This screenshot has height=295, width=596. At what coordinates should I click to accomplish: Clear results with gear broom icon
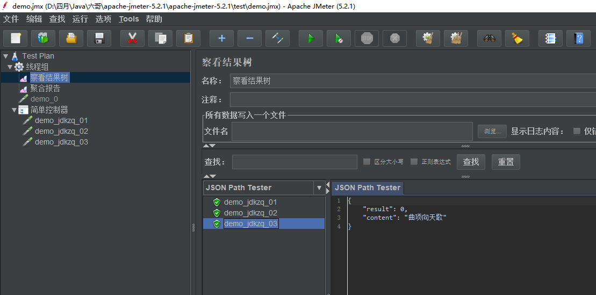pos(428,38)
